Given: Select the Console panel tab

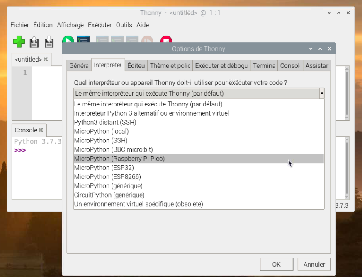Looking at the screenshot, I should click(x=26, y=130).
